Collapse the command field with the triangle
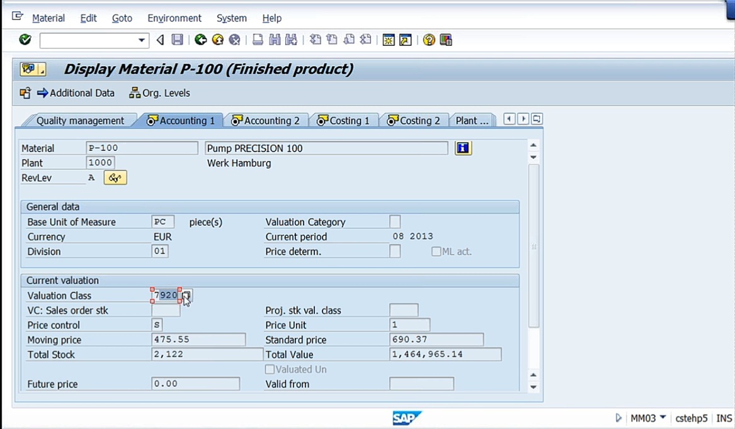Viewport: 735px width, 429px height. pos(161,40)
